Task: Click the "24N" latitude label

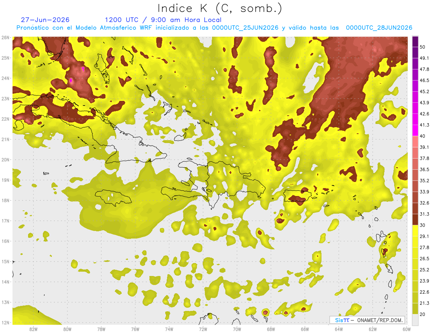Action: coord(5,78)
